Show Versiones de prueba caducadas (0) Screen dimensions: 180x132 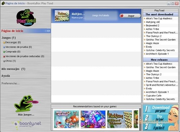25,56
